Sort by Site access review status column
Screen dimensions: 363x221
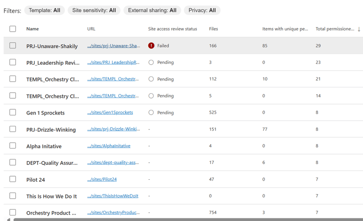(x=172, y=29)
